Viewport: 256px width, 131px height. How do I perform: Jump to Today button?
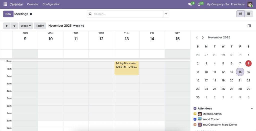coord(40,26)
